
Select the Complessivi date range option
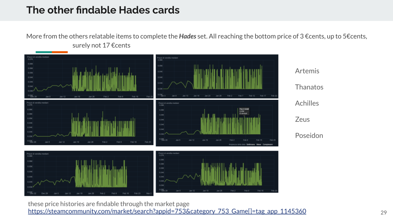pos(268,144)
